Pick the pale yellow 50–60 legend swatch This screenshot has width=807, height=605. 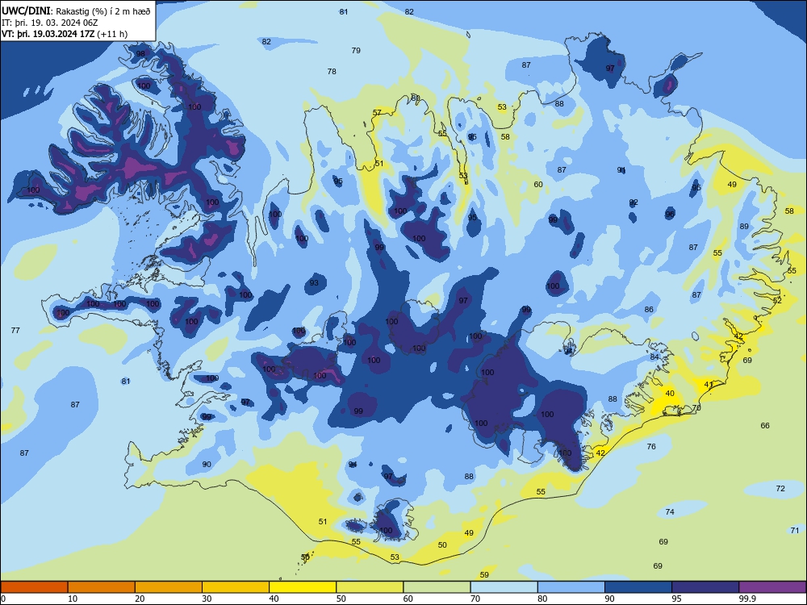click(x=370, y=587)
